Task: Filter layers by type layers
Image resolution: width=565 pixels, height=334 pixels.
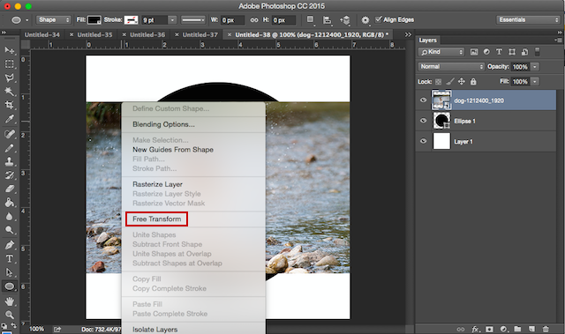Action: click(x=499, y=52)
